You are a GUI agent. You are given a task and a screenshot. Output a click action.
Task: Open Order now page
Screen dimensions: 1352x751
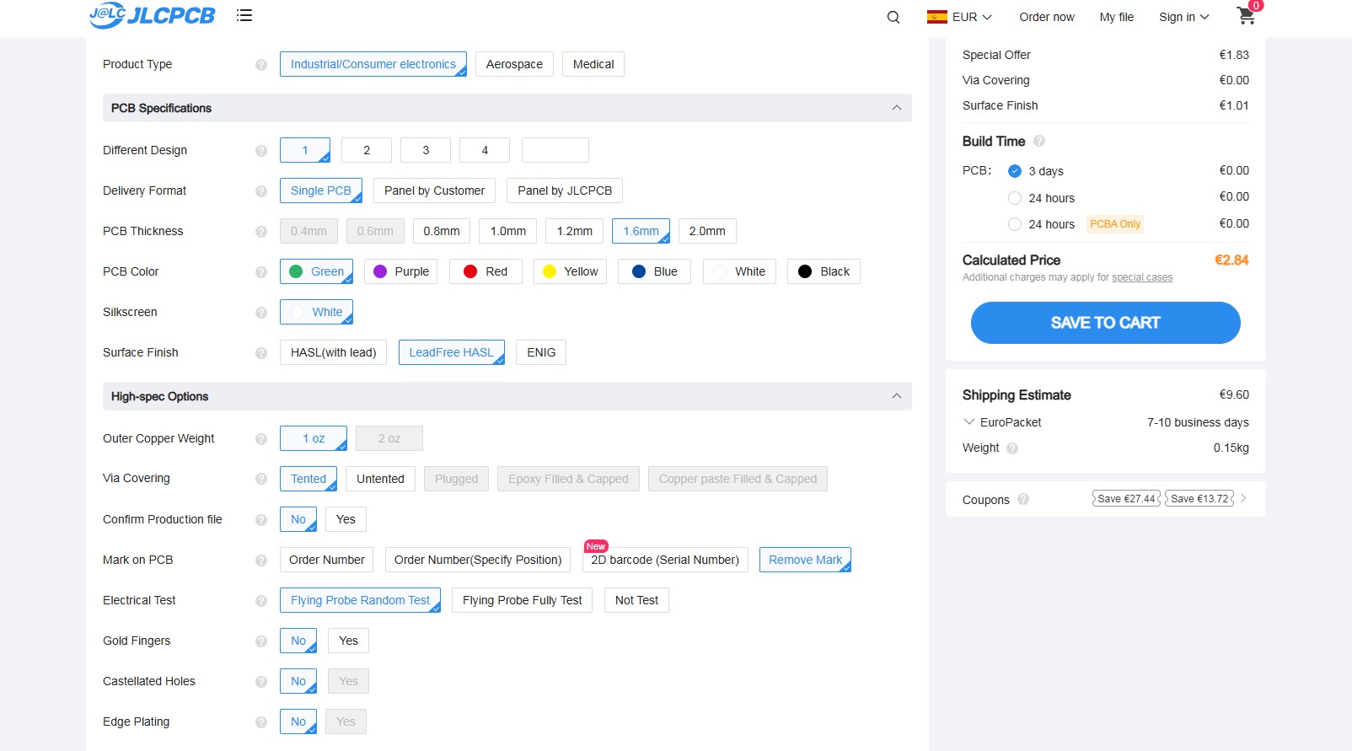(x=1046, y=17)
